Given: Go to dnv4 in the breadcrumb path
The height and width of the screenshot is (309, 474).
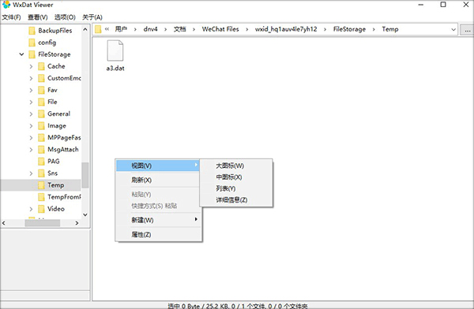Looking at the screenshot, I should pyautogui.click(x=150, y=29).
